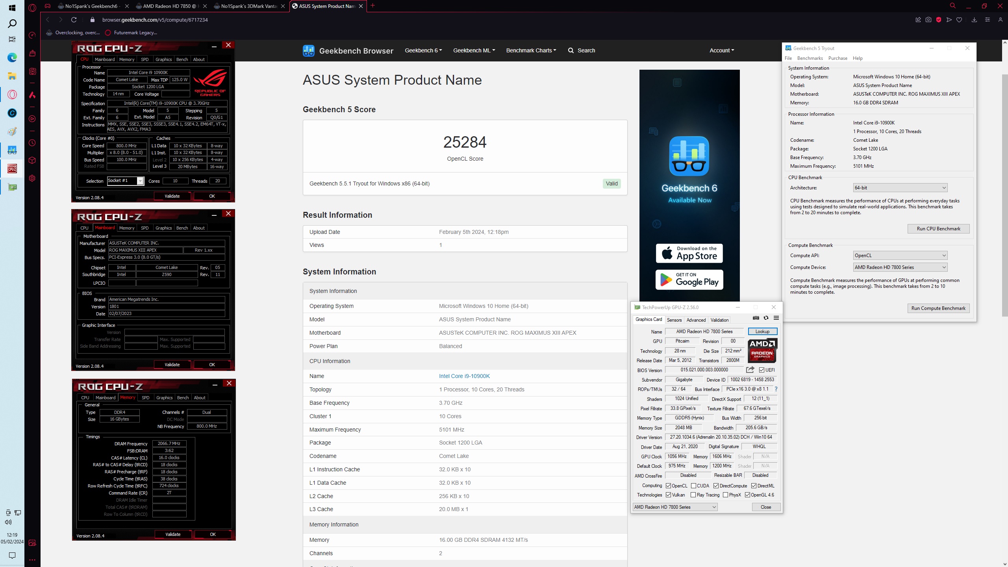Share GPU BIOS with export icon
The height and width of the screenshot is (567, 1008).
[x=750, y=370]
